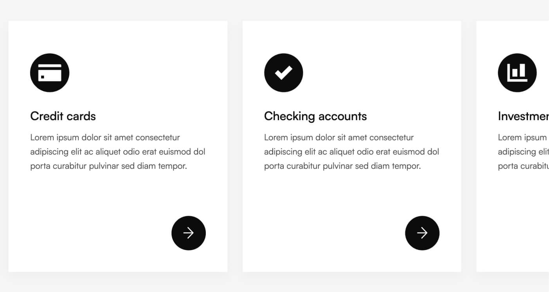Select the bar chart icon on Investments card
549x292 pixels.
[517, 72]
